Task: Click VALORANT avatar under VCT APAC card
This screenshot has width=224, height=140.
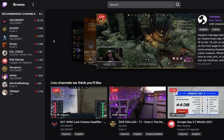Action: pyautogui.click(x=54, y=124)
